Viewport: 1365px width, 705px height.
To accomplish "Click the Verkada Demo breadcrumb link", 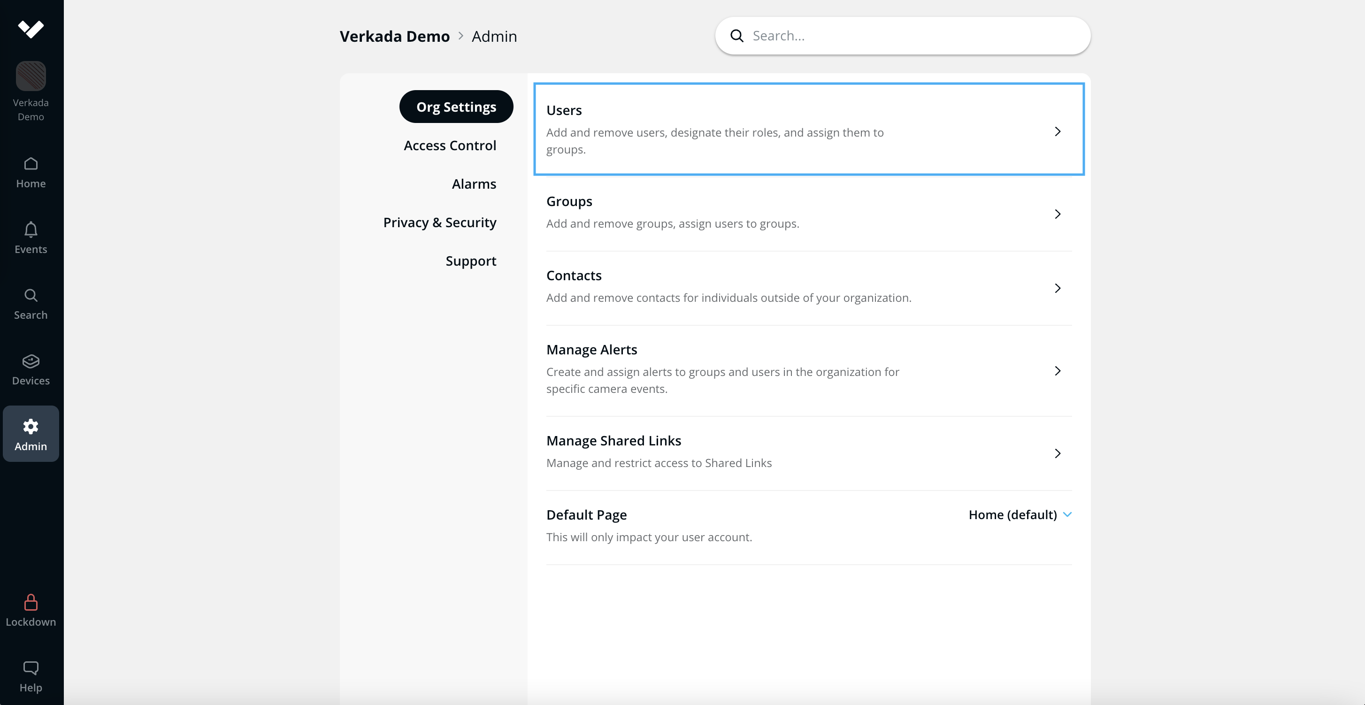I will (x=394, y=36).
